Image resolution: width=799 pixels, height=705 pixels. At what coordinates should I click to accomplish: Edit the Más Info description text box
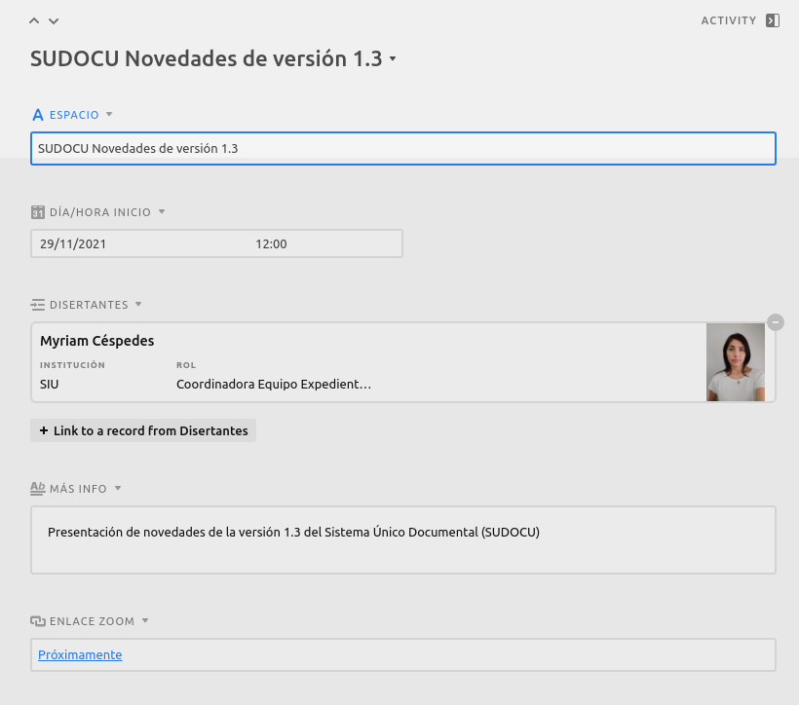click(x=403, y=540)
